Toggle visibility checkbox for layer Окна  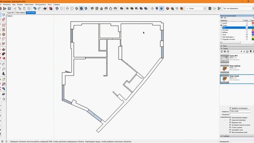point(247,35)
